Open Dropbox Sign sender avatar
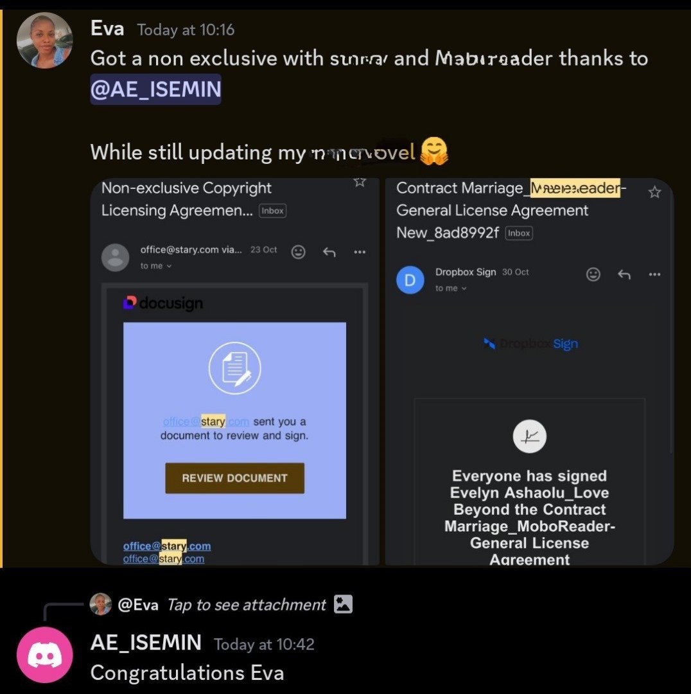The height and width of the screenshot is (694, 691). [410, 280]
